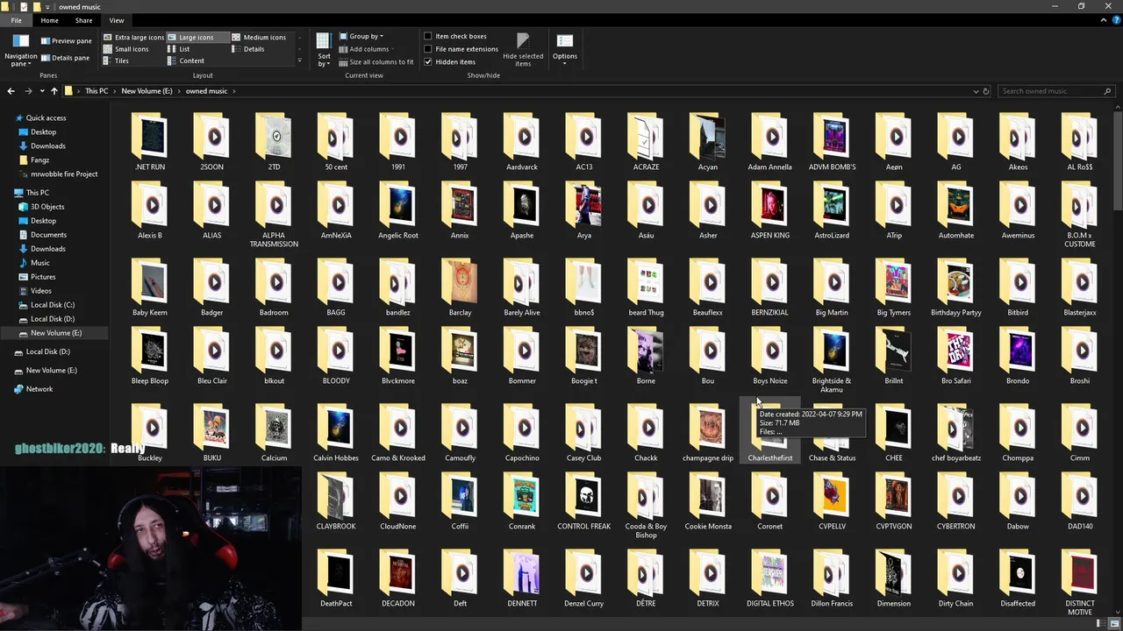Open Music in the navigation pane
Image resolution: width=1123 pixels, height=631 pixels.
[39, 263]
